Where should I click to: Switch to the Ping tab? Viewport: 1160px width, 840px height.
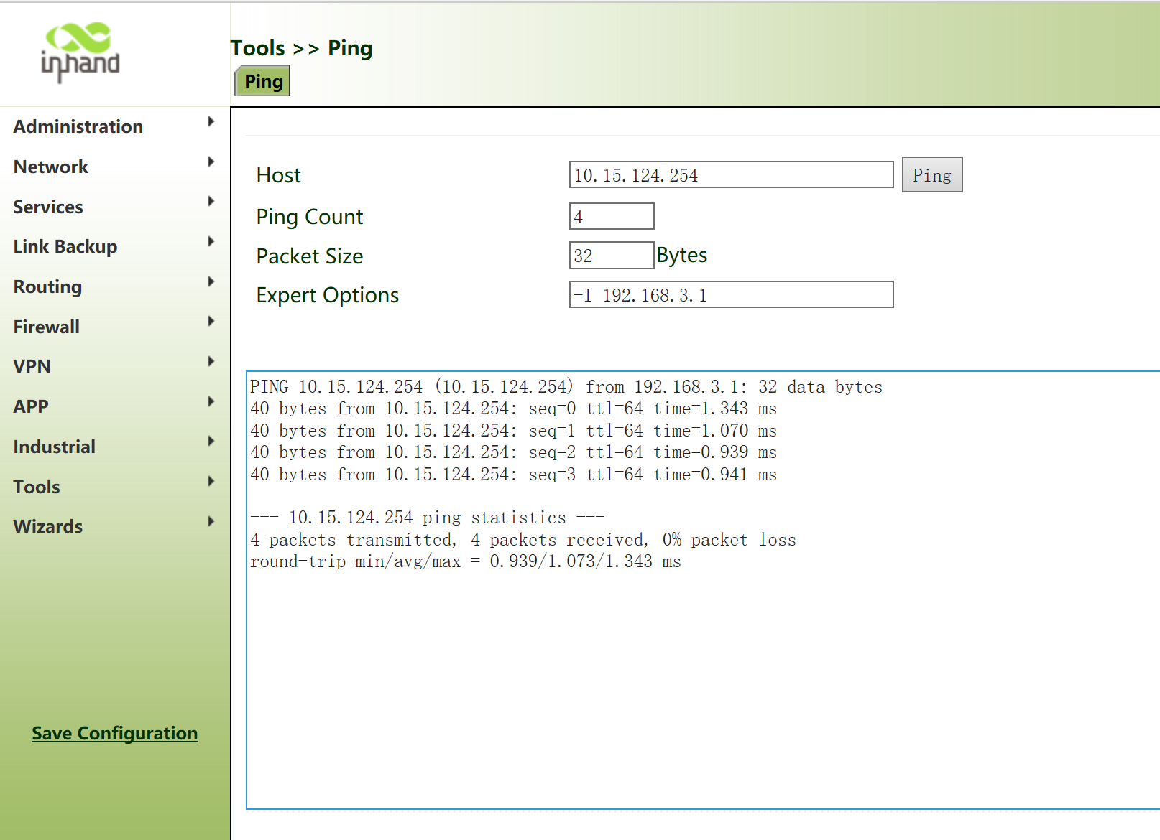click(x=262, y=81)
